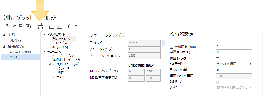
Task: Open 詳細オートチューニング
Action: coord(66,60)
